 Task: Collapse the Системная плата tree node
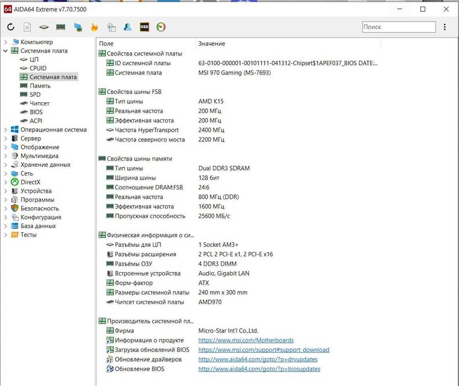coord(6,51)
